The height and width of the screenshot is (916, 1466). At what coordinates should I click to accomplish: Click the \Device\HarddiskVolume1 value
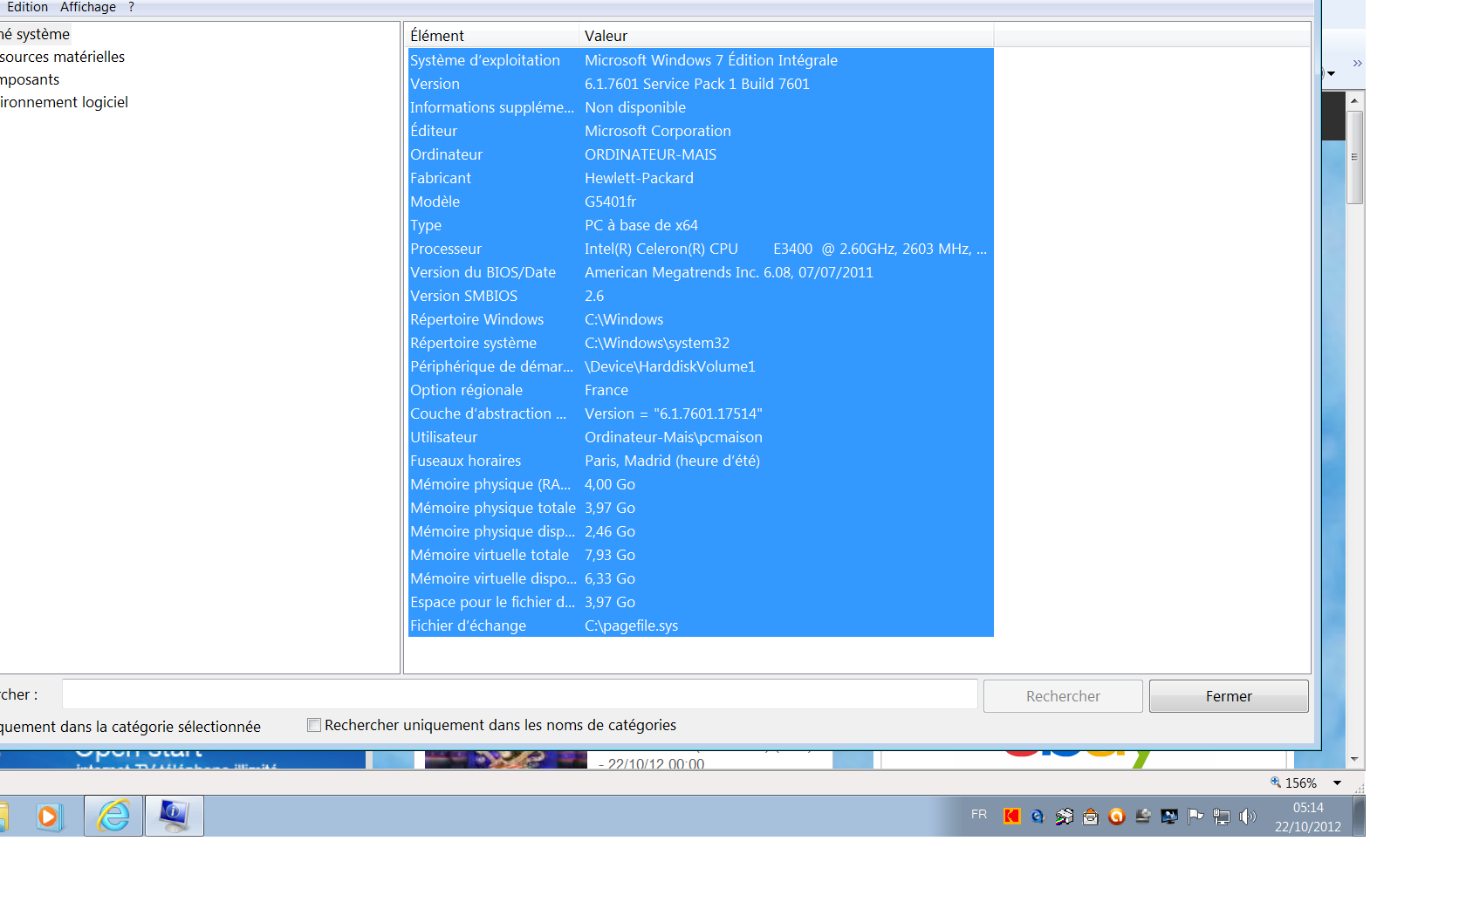tap(670, 366)
